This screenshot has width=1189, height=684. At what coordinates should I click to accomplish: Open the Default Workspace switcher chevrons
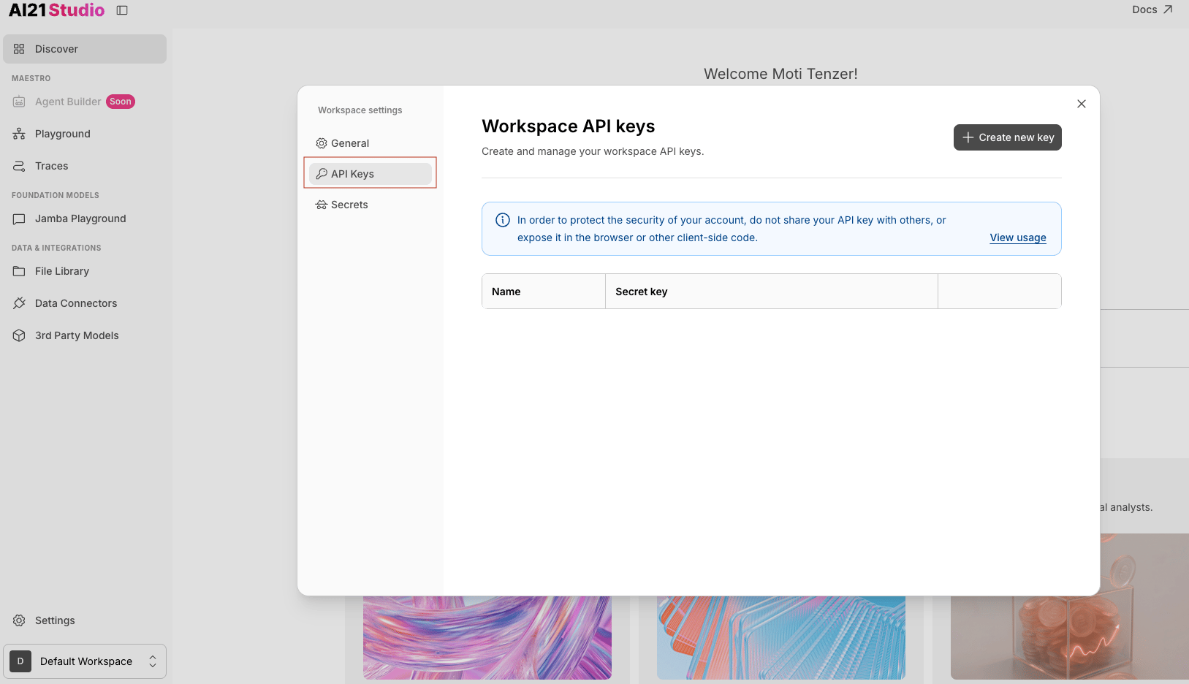[x=153, y=661]
